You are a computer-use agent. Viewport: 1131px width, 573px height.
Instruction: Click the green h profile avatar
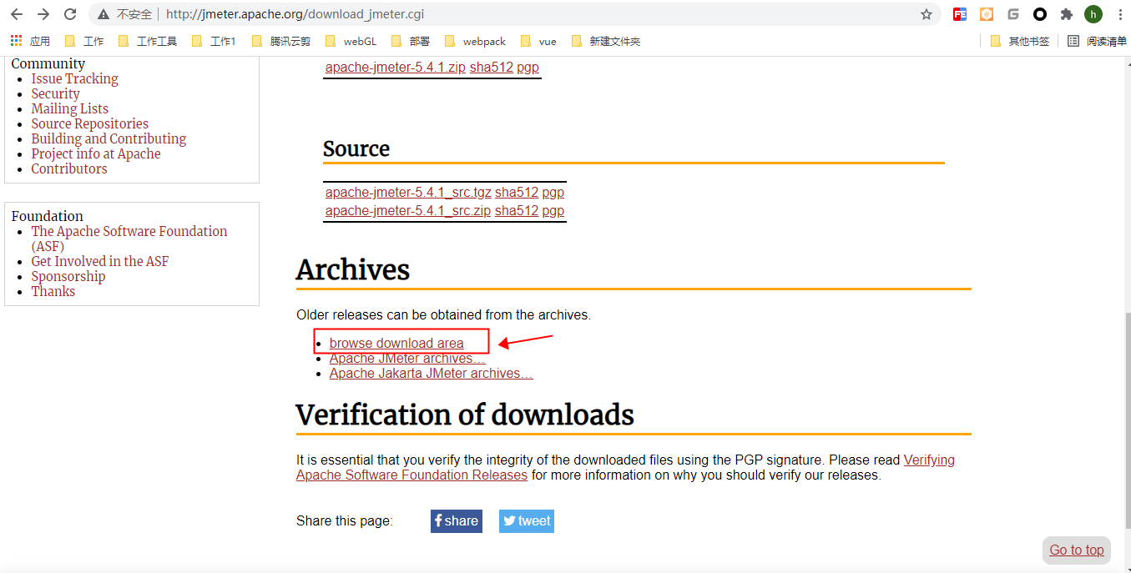1093,14
